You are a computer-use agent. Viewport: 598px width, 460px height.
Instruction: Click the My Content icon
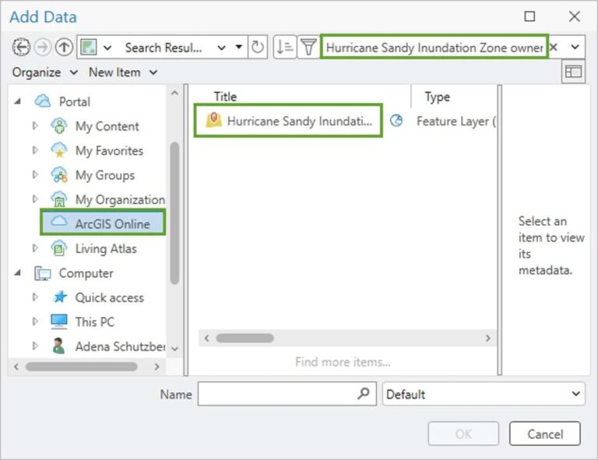pos(59,126)
